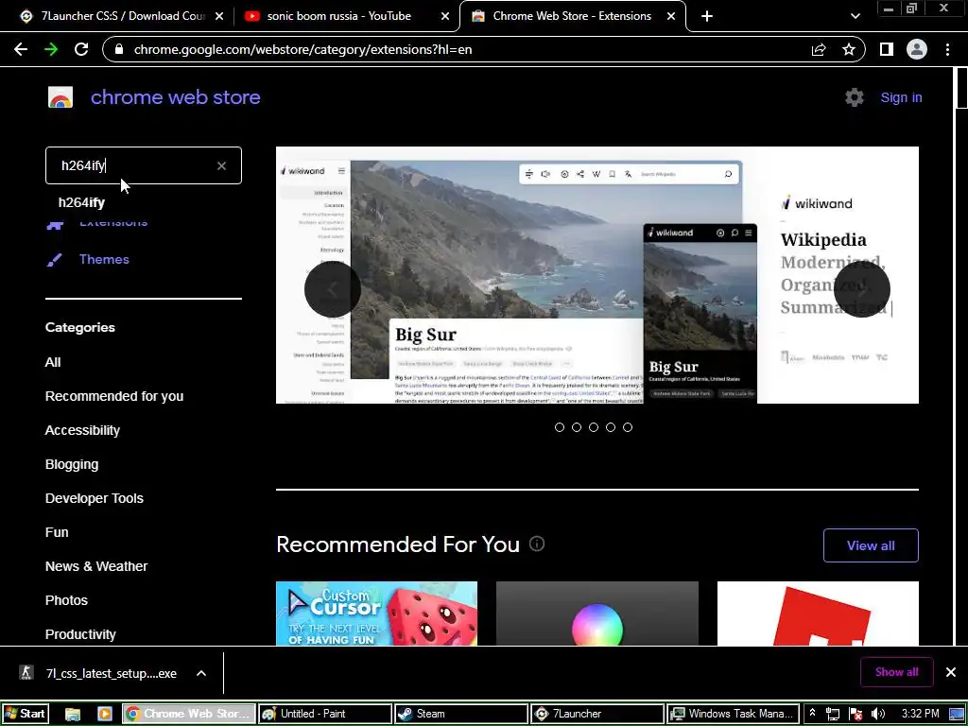Select the News & Weather category

[96, 566]
